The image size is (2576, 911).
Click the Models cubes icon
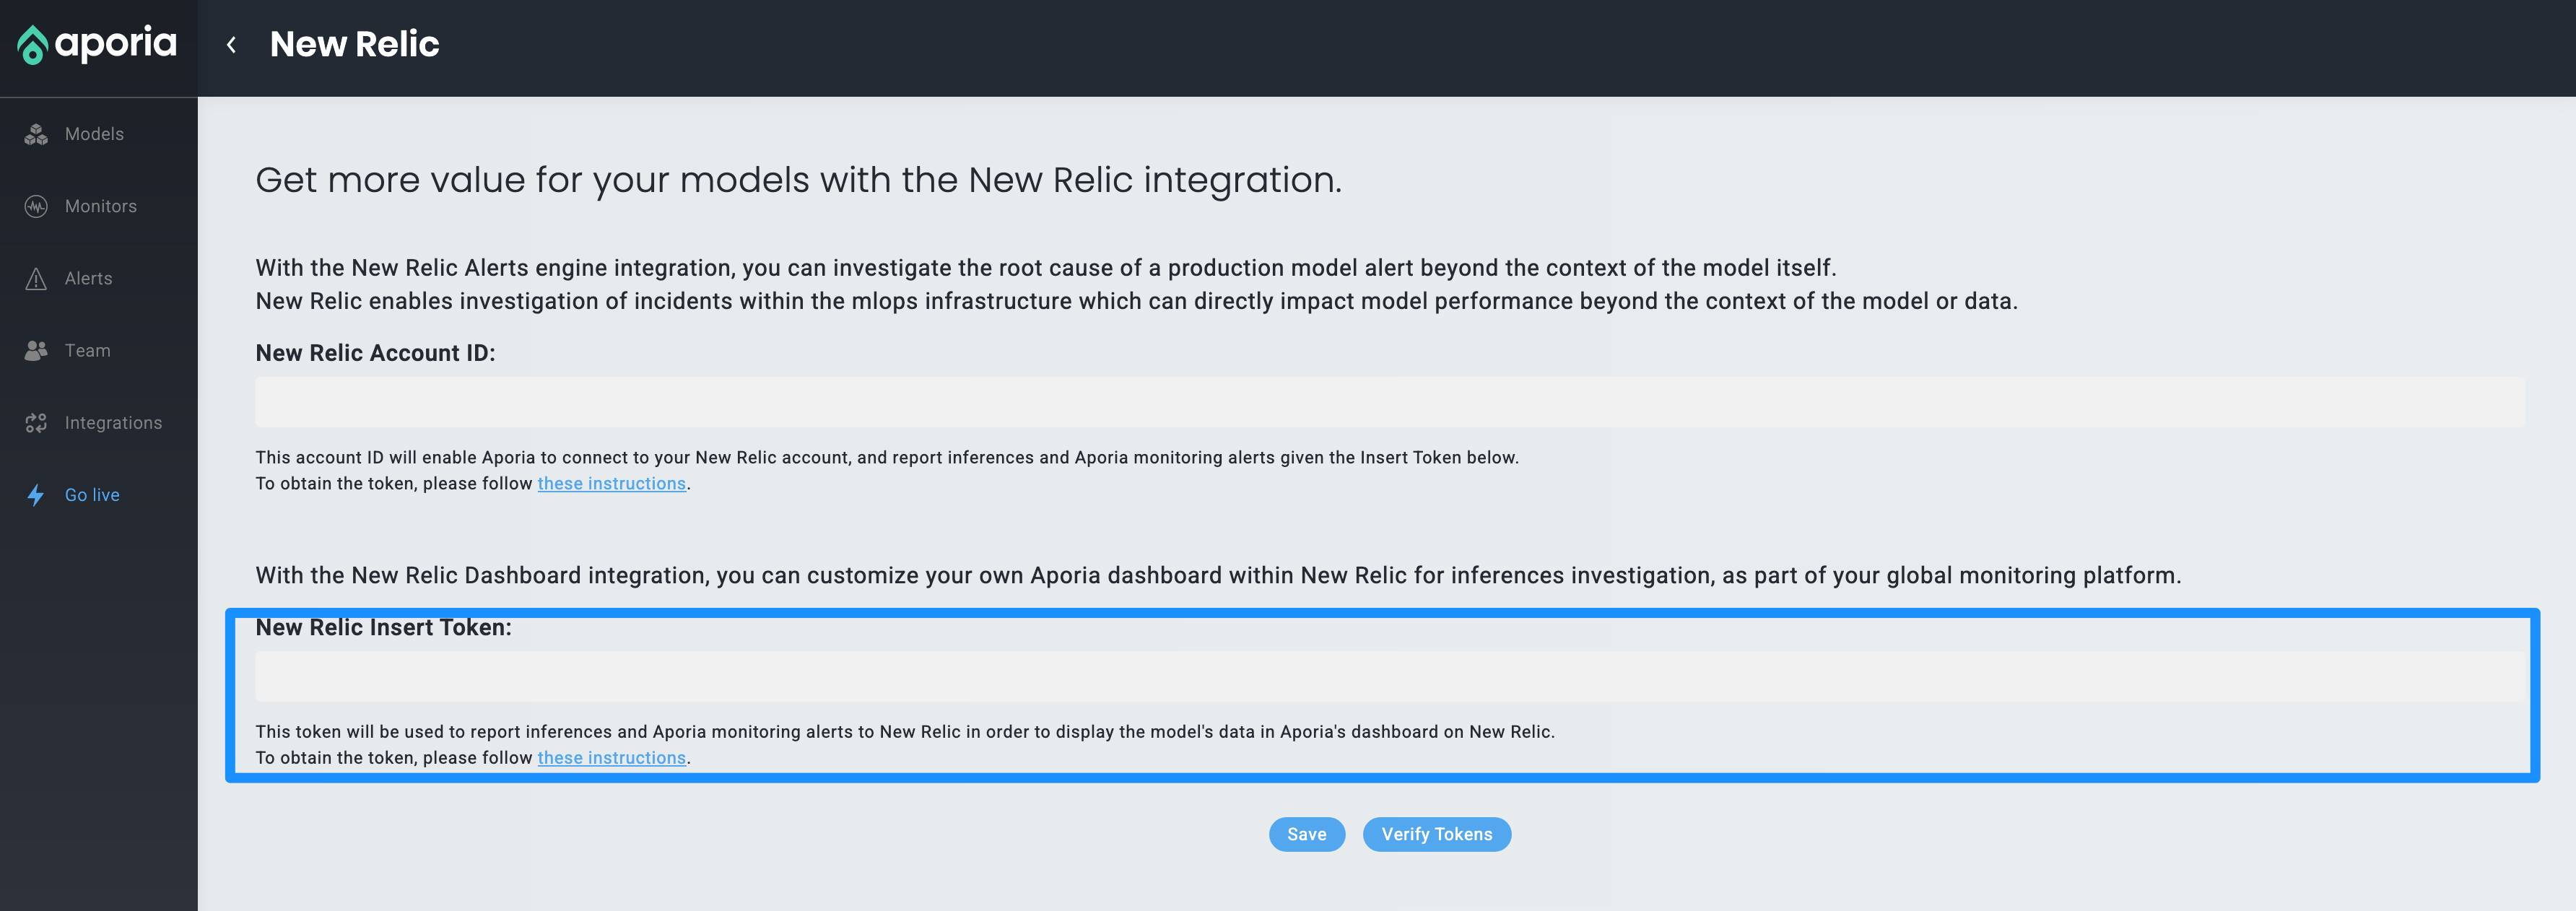[36, 134]
